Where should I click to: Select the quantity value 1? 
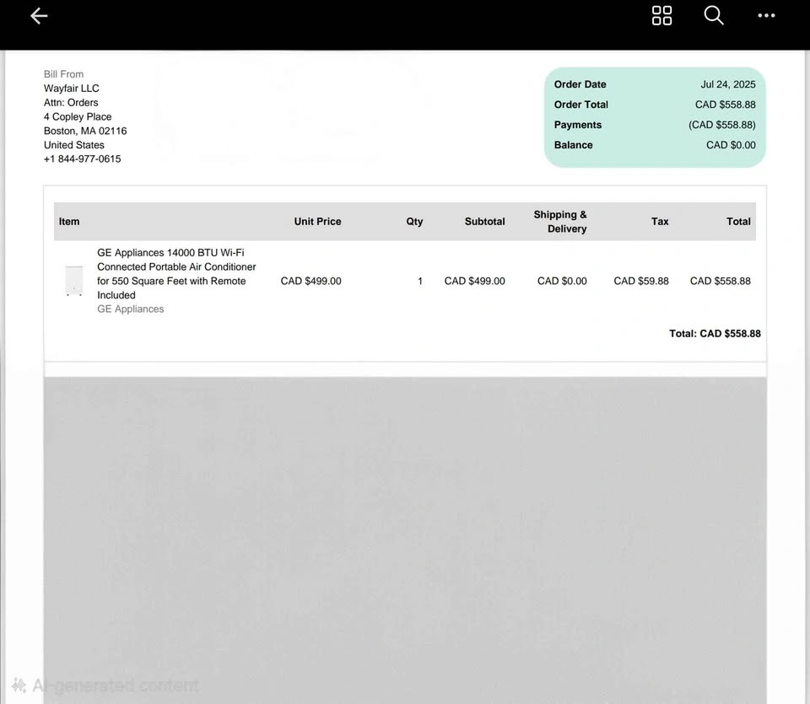click(x=420, y=281)
